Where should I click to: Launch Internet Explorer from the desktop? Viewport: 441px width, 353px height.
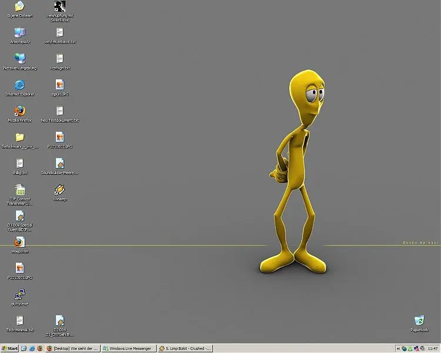(19, 85)
